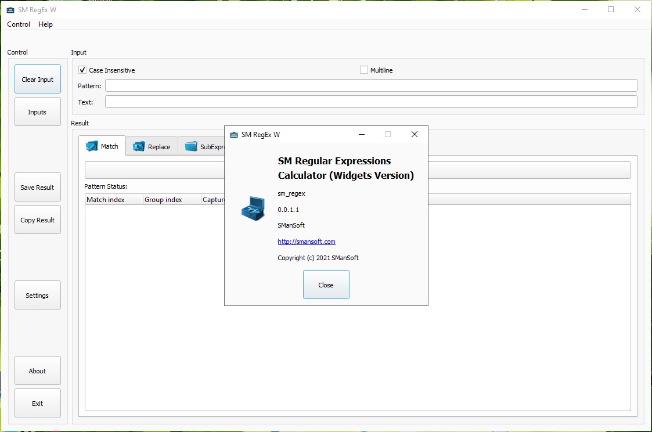This screenshot has height=432, width=652.
Task: Minimize the main SM RegEx W window
Action: [585, 9]
